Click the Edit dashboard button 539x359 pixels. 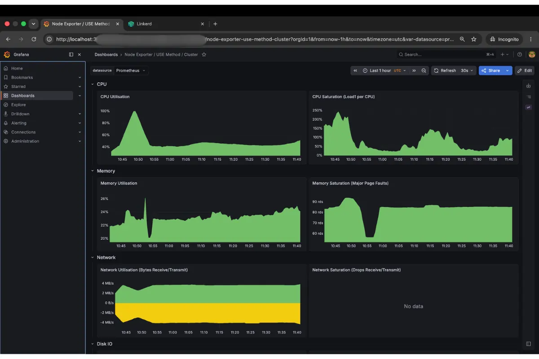(525, 70)
